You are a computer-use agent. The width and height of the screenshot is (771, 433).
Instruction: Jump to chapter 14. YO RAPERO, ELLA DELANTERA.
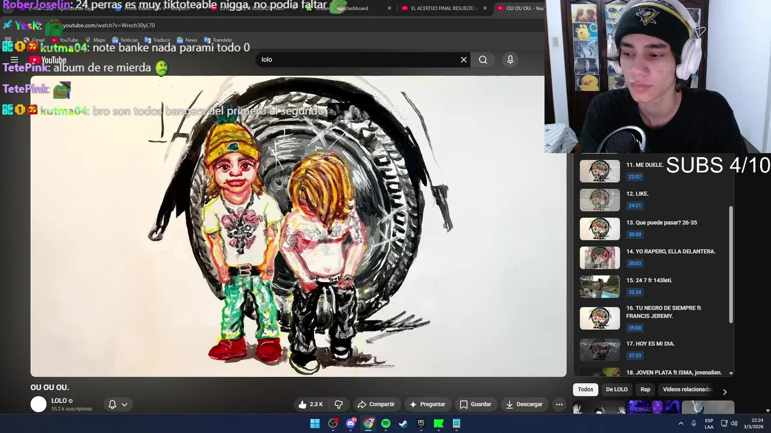point(654,257)
